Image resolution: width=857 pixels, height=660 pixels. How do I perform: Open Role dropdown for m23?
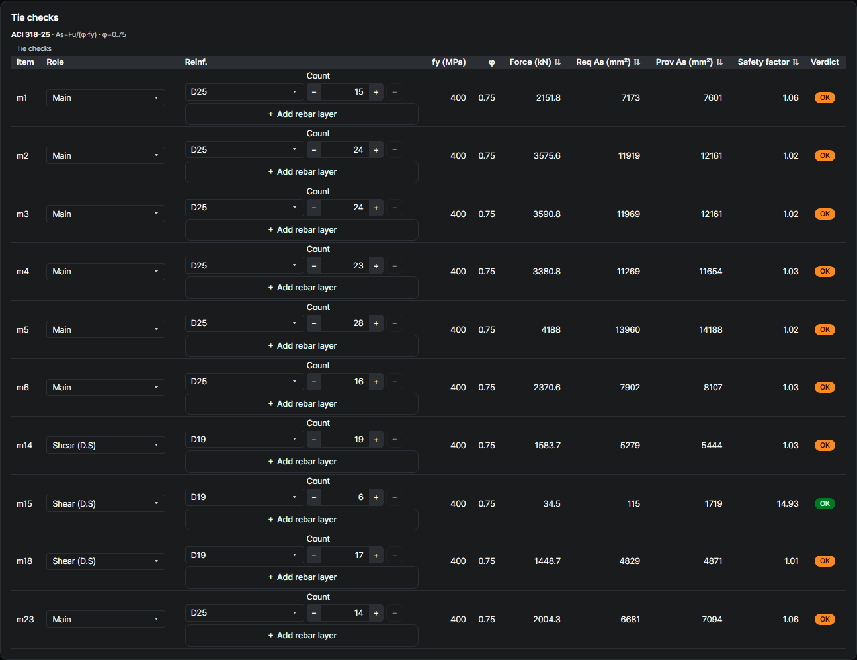[x=106, y=620]
